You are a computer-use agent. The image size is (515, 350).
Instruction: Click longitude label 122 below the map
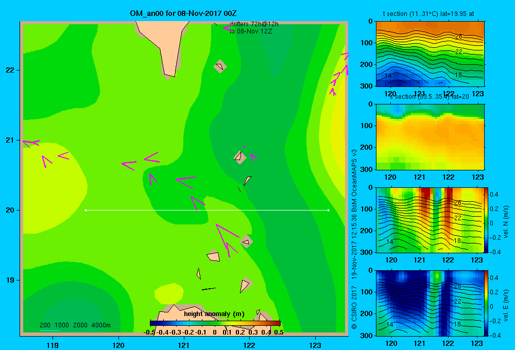pos(249,345)
